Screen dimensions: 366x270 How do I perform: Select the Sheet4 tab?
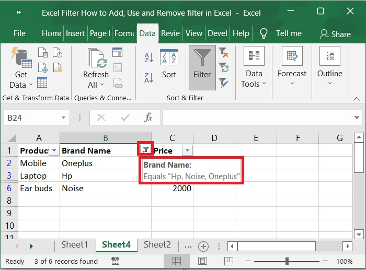[x=116, y=244]
